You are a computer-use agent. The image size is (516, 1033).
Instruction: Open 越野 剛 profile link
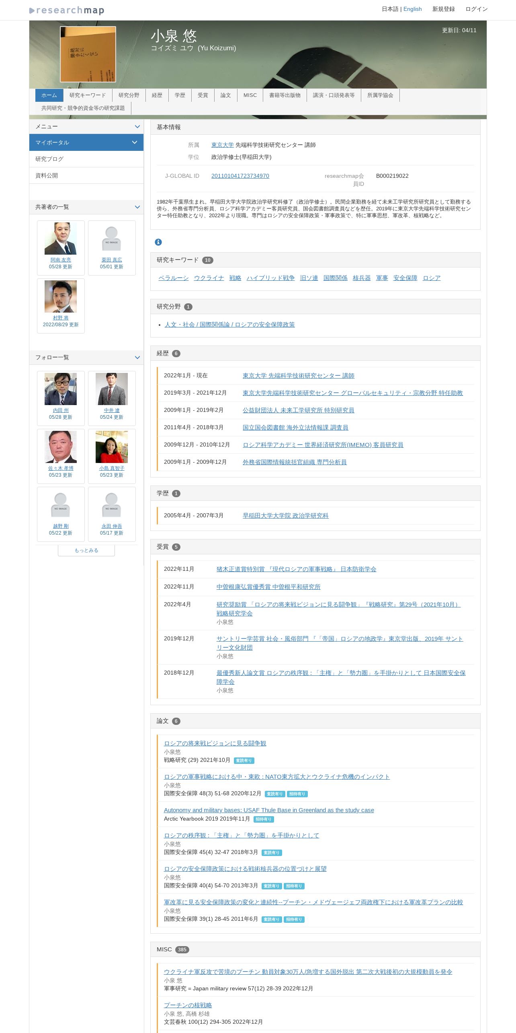coord(61,526)
